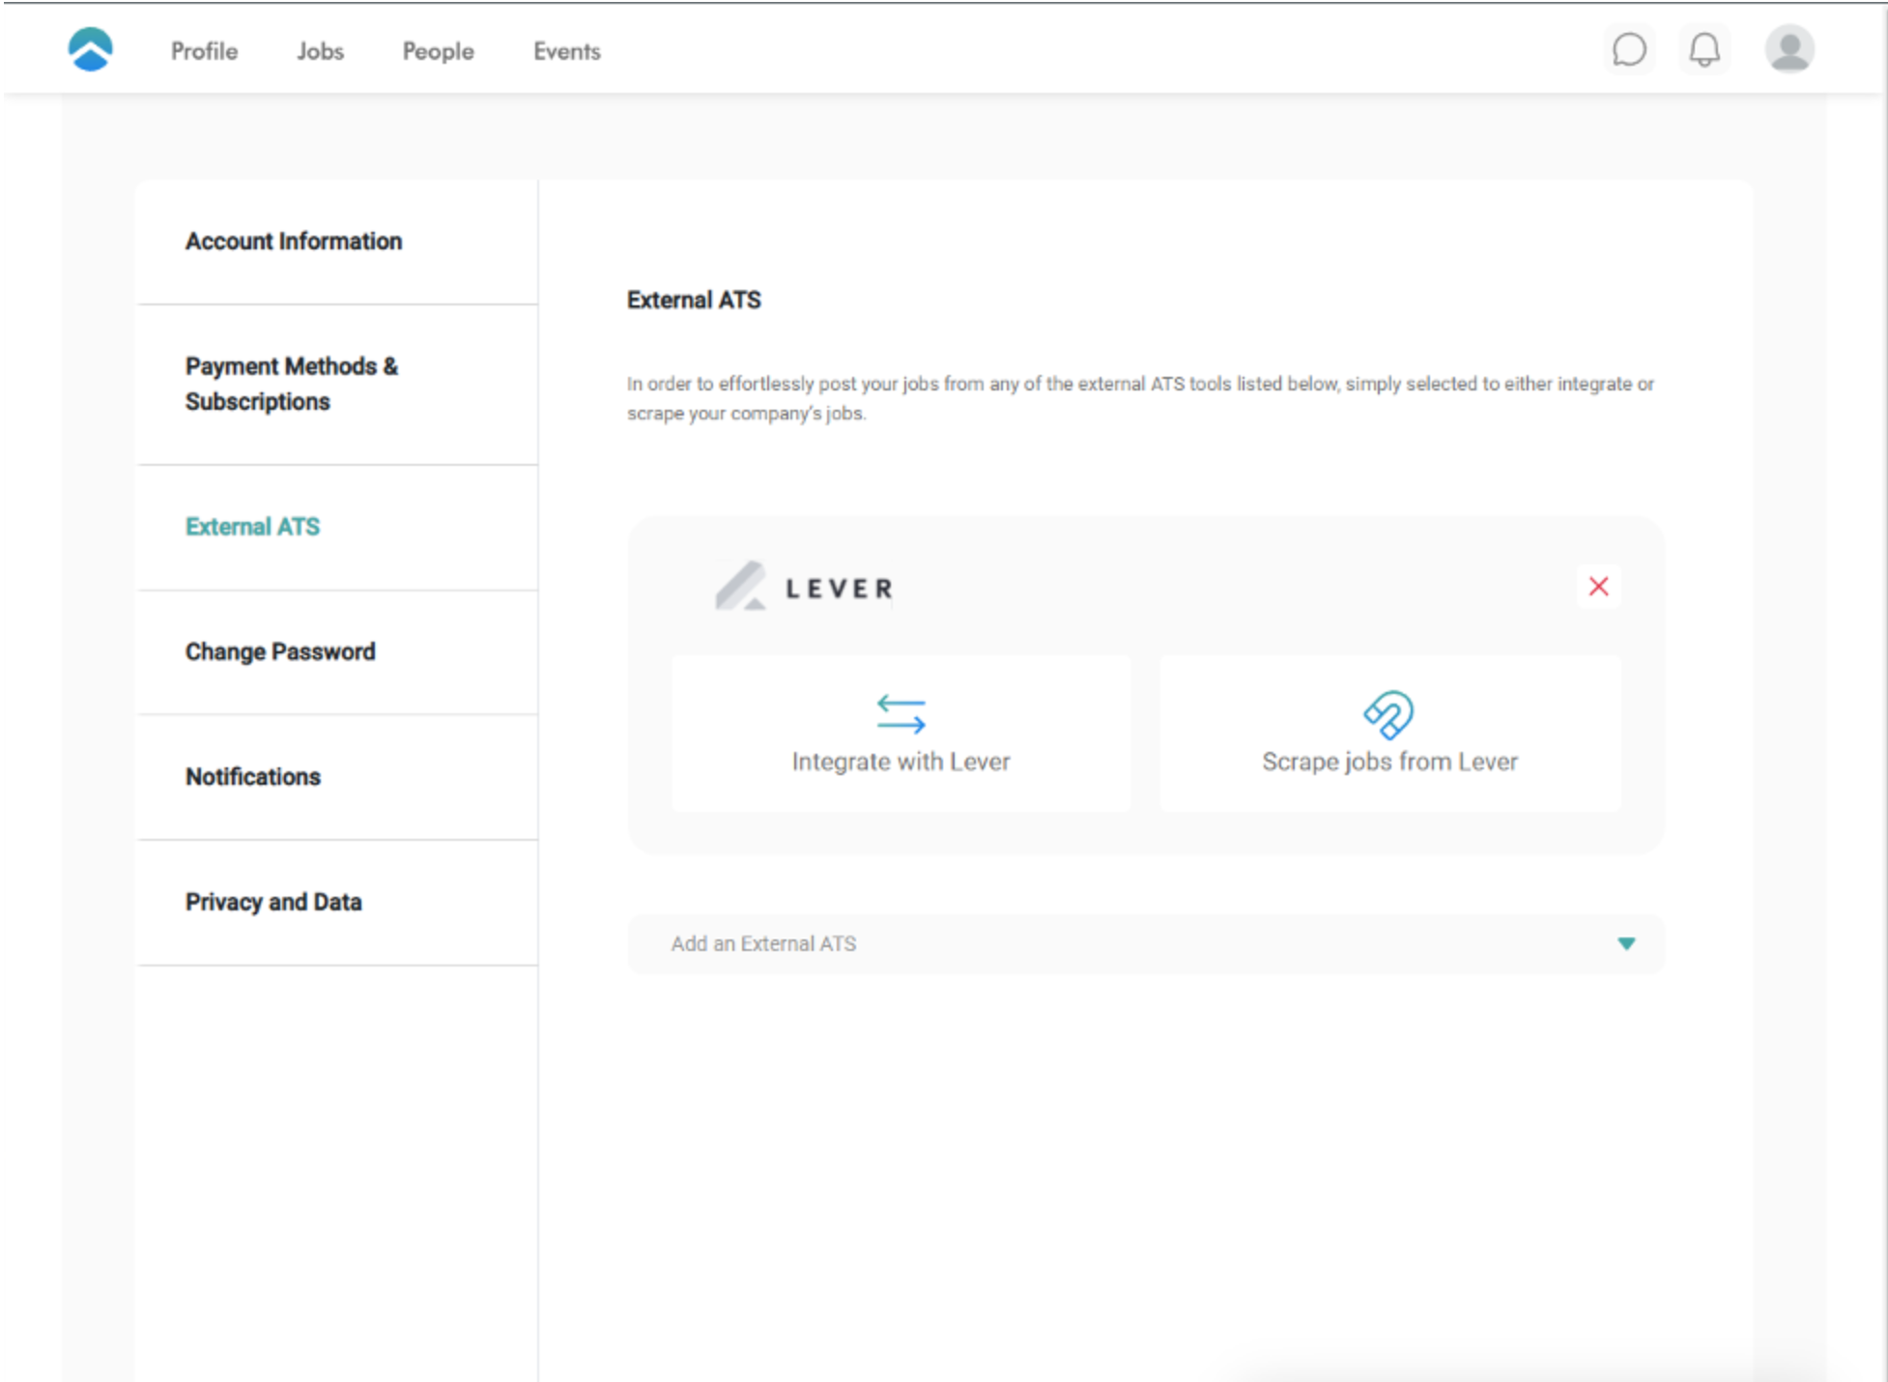The width and height of the screenshot is (1888, 1382).
Task: Click the user avatar icon
Action: 1789,50
